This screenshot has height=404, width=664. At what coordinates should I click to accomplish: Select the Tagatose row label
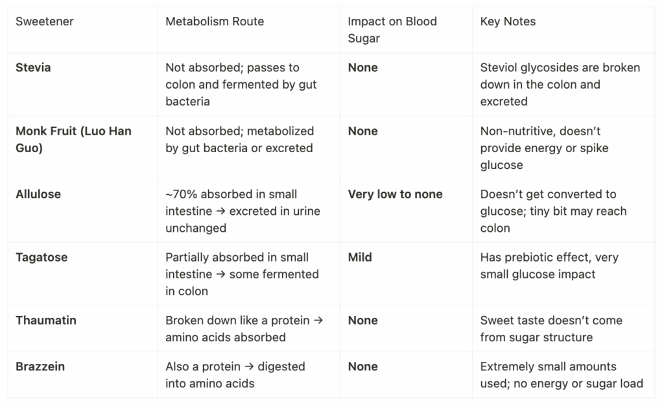tap(41, 258)
